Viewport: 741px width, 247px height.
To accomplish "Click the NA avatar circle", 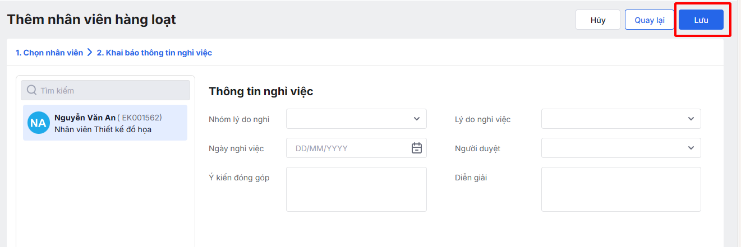I will [x=38, y=123].
